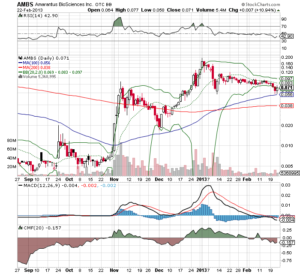
Task: Select the black MACD line swatch
Action: 20,185
